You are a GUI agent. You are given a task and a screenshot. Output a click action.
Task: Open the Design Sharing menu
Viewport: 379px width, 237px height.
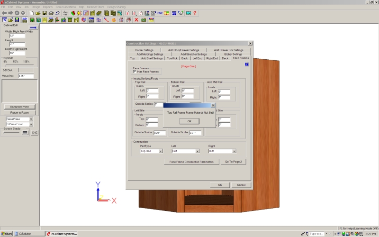117,7
